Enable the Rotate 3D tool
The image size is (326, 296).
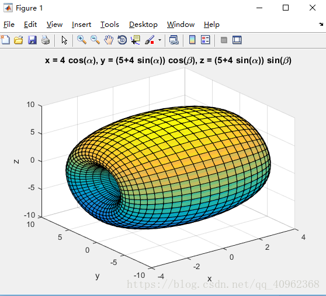tap(122, 40)
